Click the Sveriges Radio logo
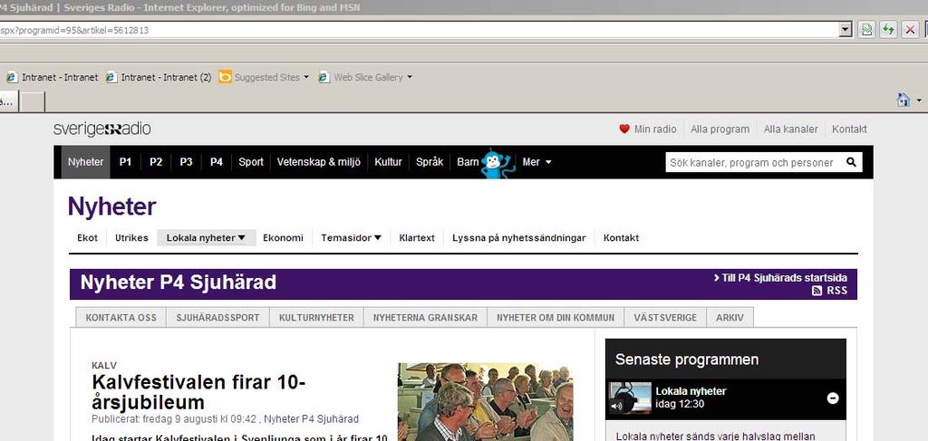 coord(101,129)
